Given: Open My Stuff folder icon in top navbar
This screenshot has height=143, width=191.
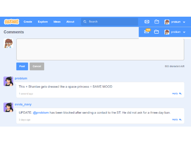Looking at the screenshot, I should (157, 21).
